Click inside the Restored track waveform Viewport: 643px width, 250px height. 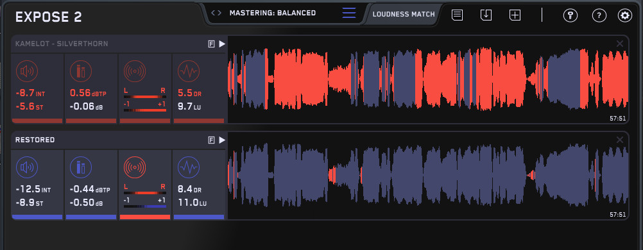point(428,176)
